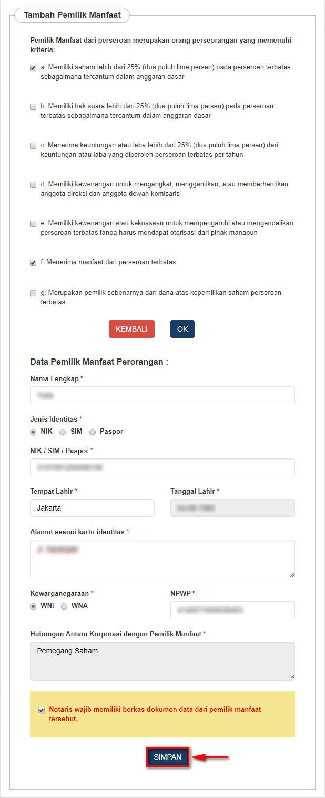Click the SIMPAN button
Viewport: 325px width, 798px height.
tap(168, 757)
